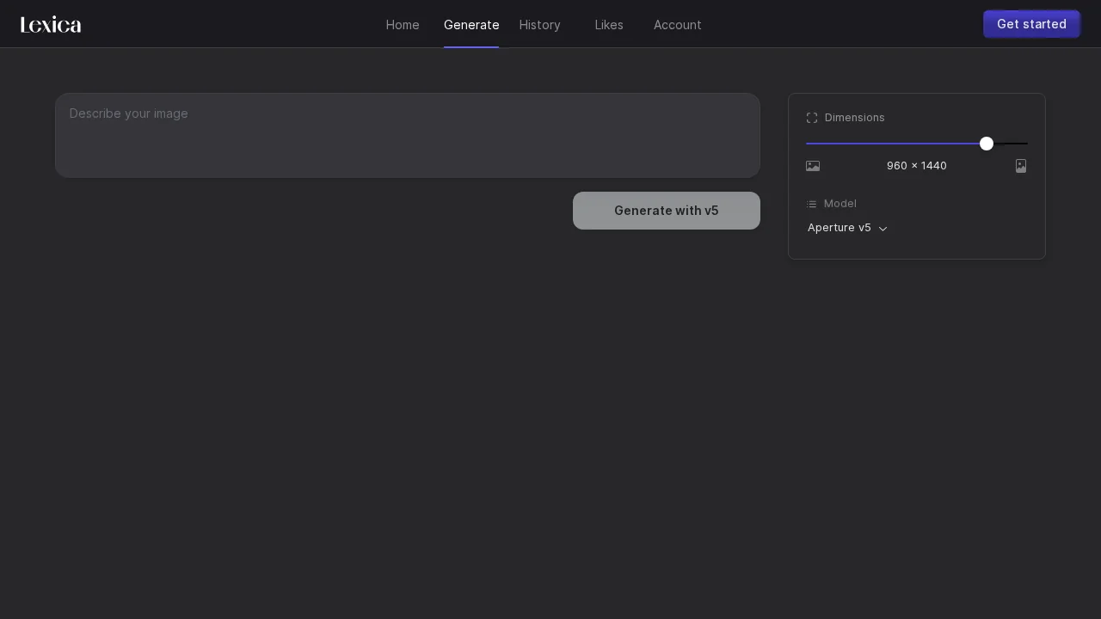The height and width of the screenshot is (619, 1101).
Task: Click the 960 × 1440 dimensions label
Action: point(917,166)
